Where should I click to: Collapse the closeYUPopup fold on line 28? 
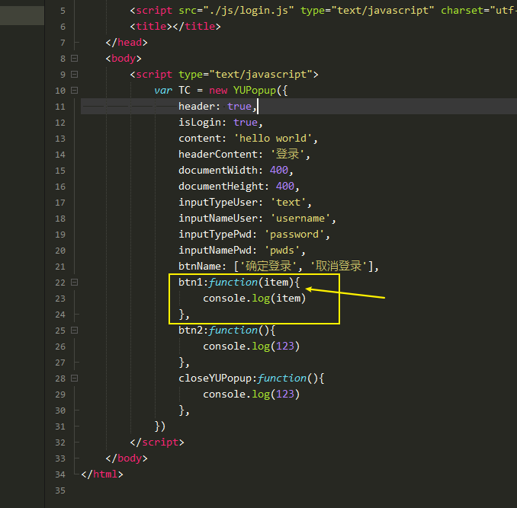pyautogui.click(x=75, y=379)
